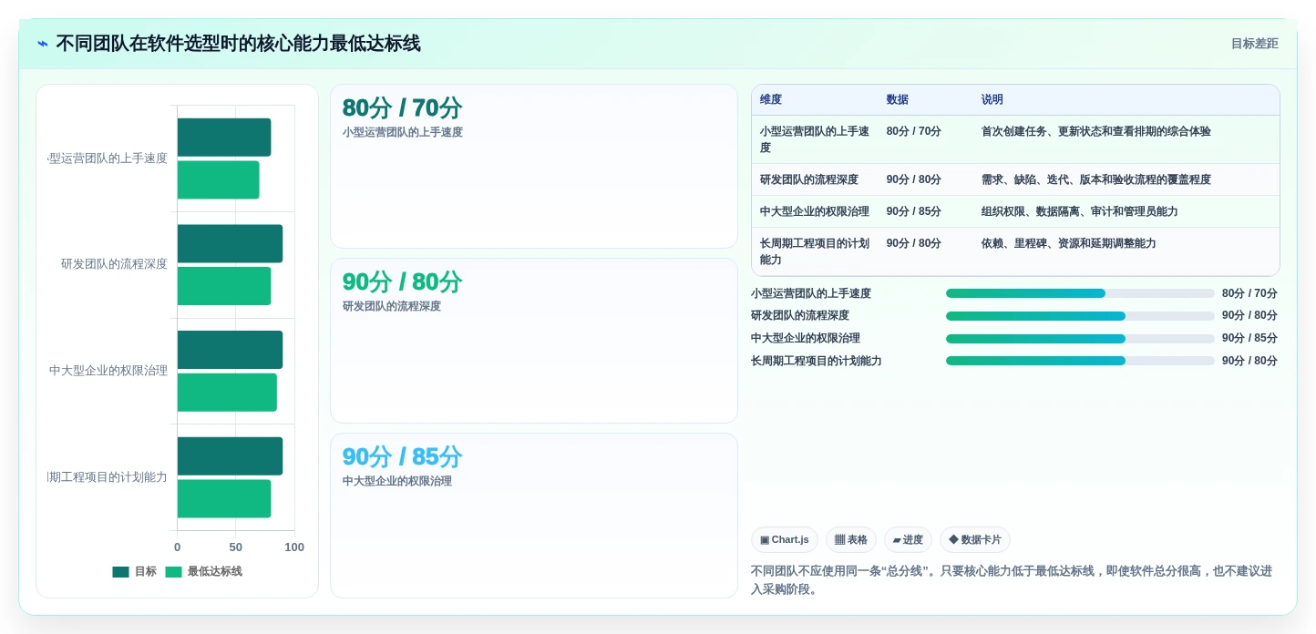1316x634 pixels.
Task: Open the 80分 / 70分 data card
Action: pyautogui.click(x=534, y=167)
